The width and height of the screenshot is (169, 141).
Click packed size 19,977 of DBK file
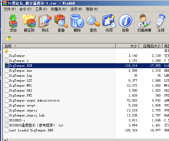point(155,130)
